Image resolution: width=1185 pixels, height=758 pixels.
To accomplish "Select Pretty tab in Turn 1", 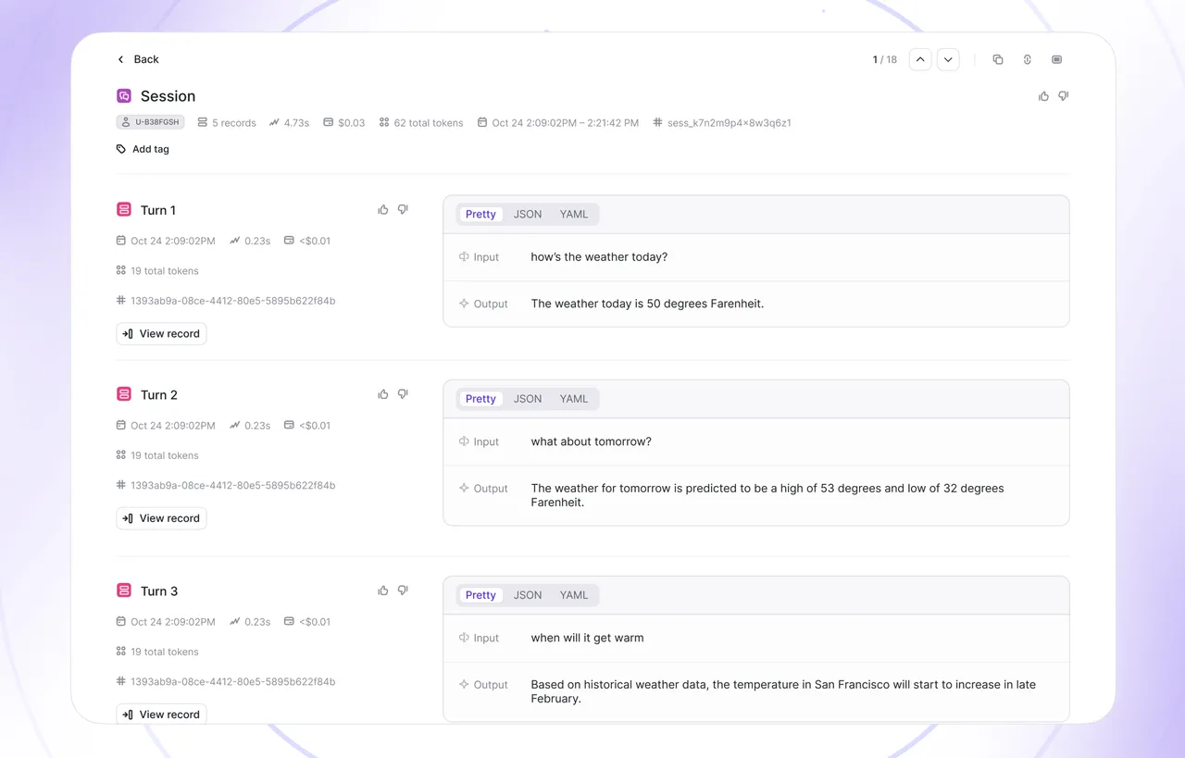I will 480,214.
